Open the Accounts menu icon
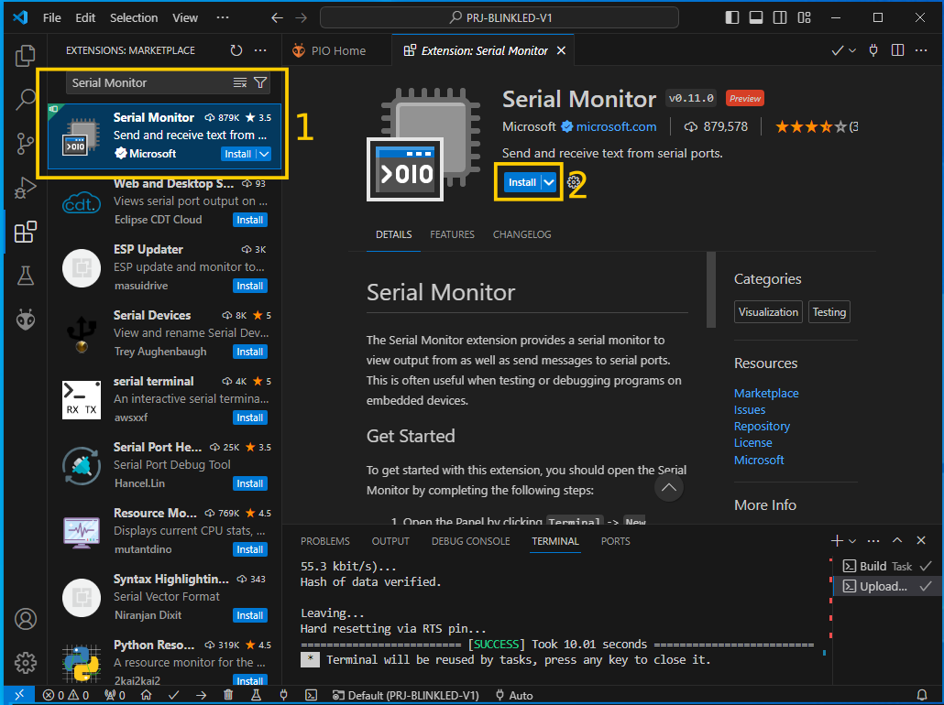The height and width of the screenshot is (705, 944). point(26,619)
